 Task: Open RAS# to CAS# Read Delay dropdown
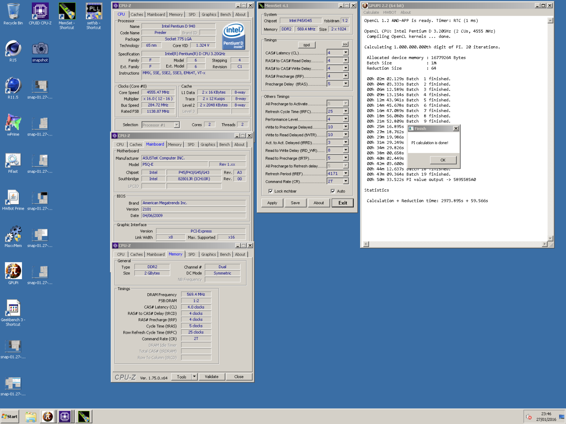(x=346, y=60)
